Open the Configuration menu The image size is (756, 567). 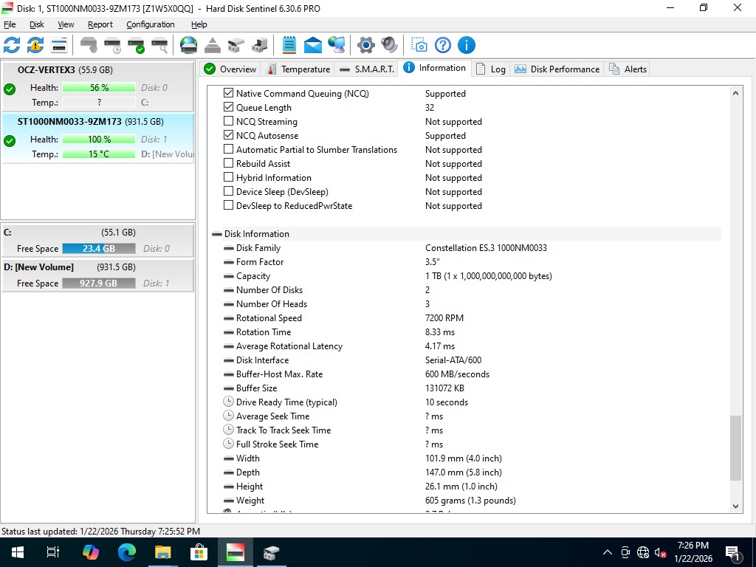(150, 24)
